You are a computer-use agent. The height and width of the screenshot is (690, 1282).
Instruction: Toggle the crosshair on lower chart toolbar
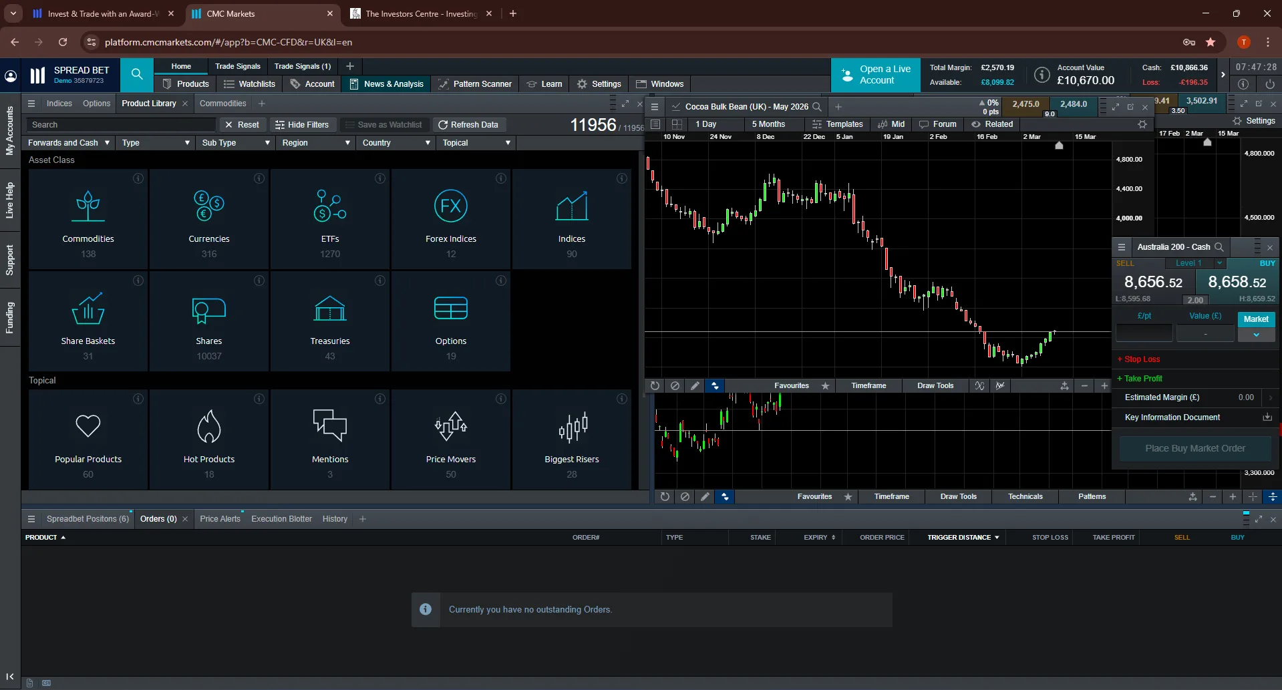1253,496
